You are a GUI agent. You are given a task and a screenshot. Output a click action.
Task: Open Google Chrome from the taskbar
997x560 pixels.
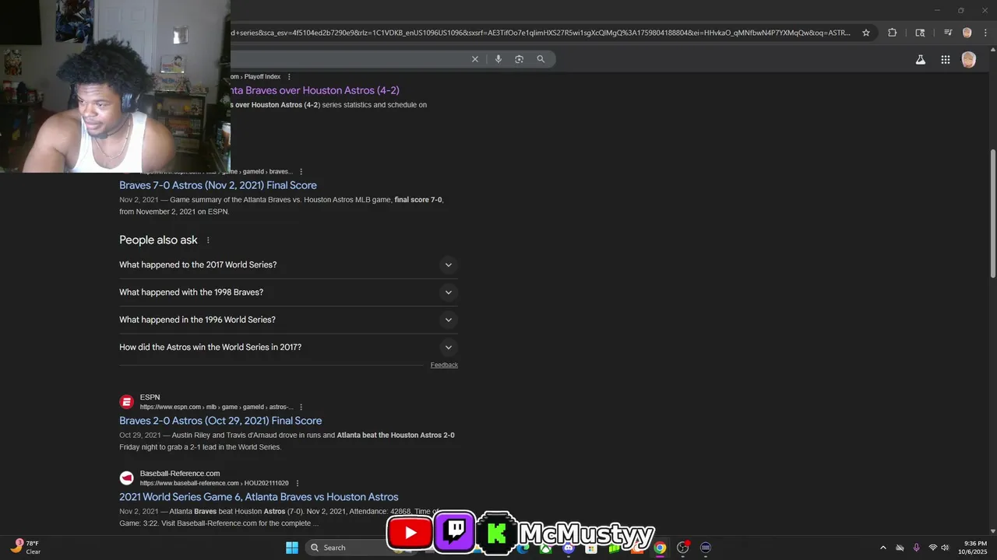click(660, 548)
